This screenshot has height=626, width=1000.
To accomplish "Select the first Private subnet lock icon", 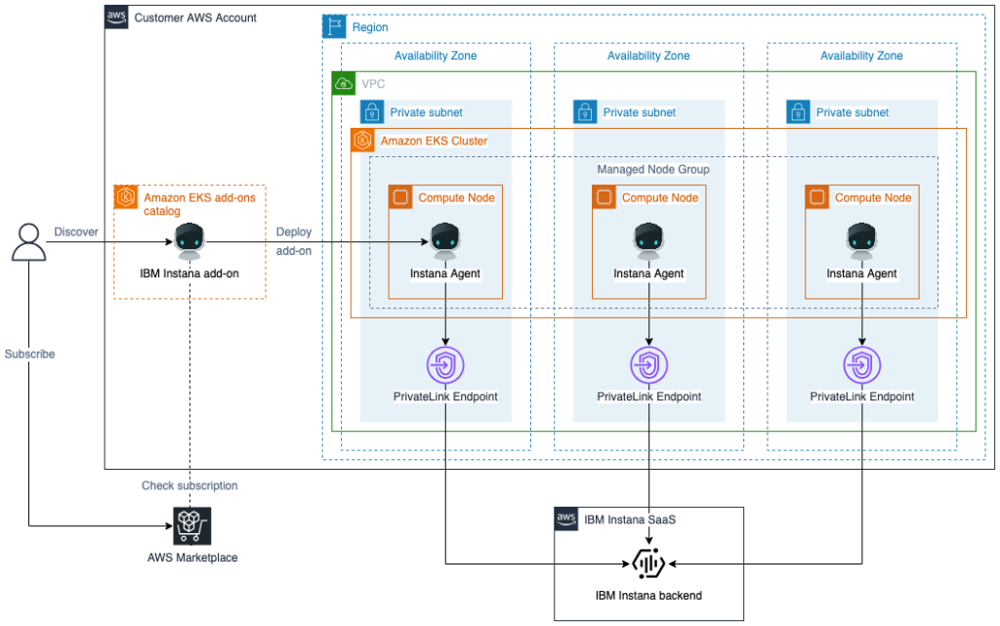I will point(371,112).
